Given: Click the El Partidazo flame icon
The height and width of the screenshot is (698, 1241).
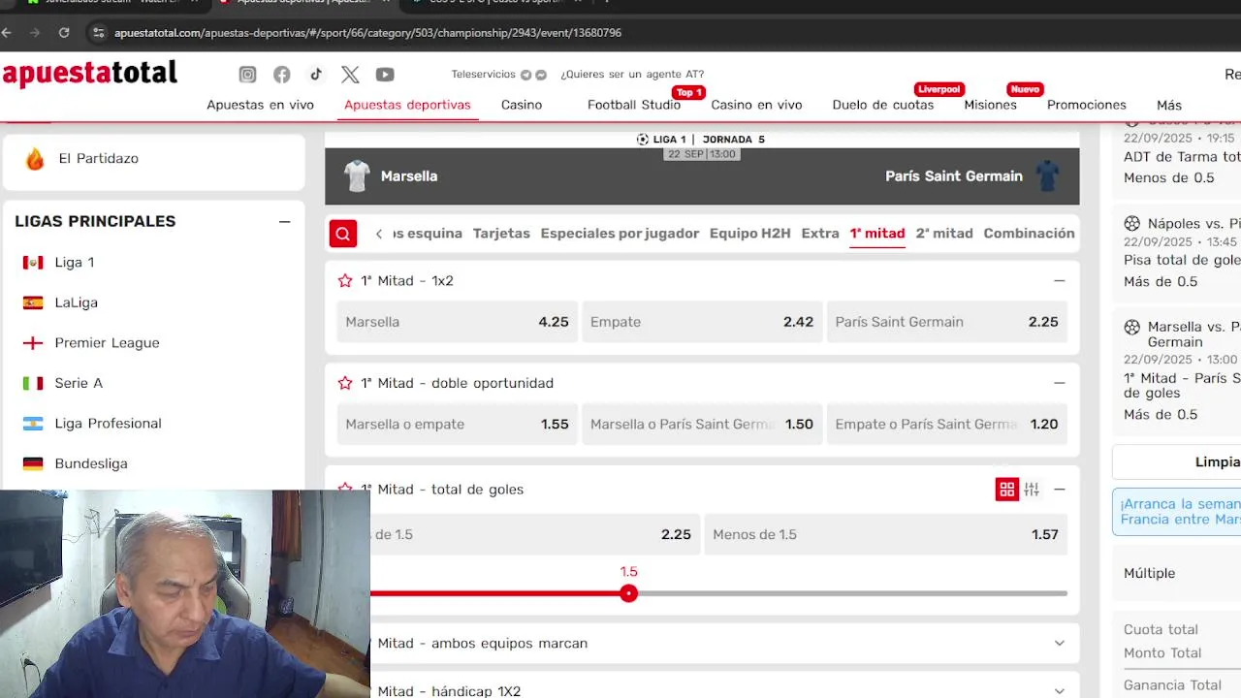Looking at the screenshot, I should pos(35,158).
